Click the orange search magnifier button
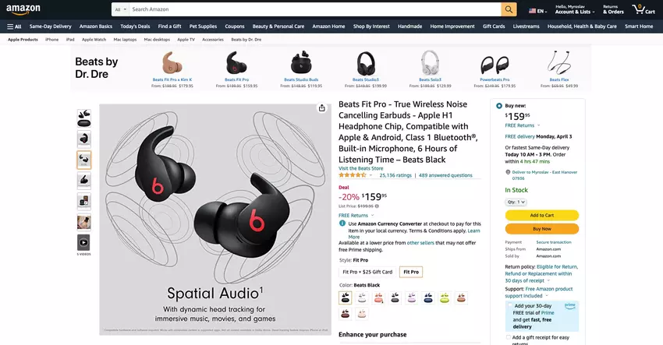This screenshot has width=663, height=345. click(509, 9)
